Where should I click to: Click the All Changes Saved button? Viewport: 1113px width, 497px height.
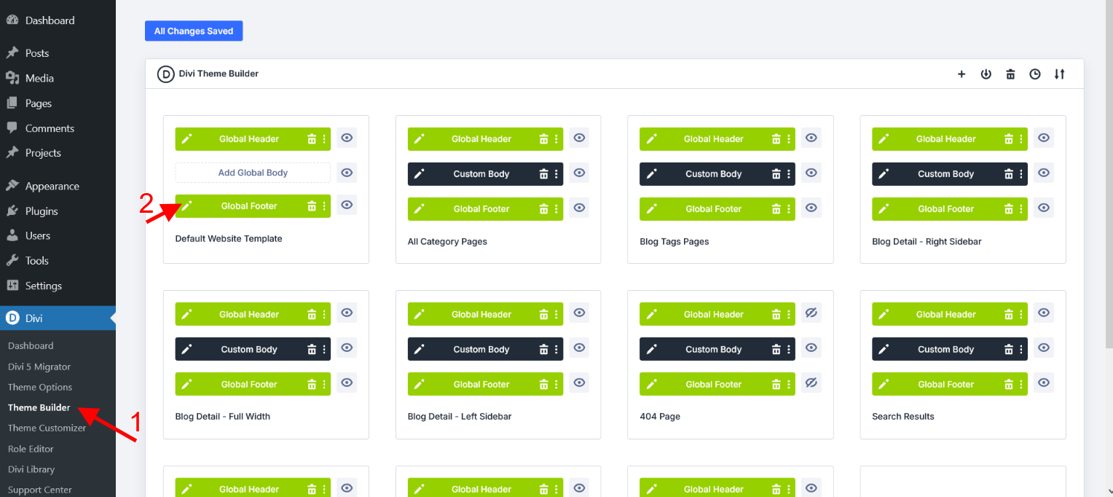tap(194, 31)
